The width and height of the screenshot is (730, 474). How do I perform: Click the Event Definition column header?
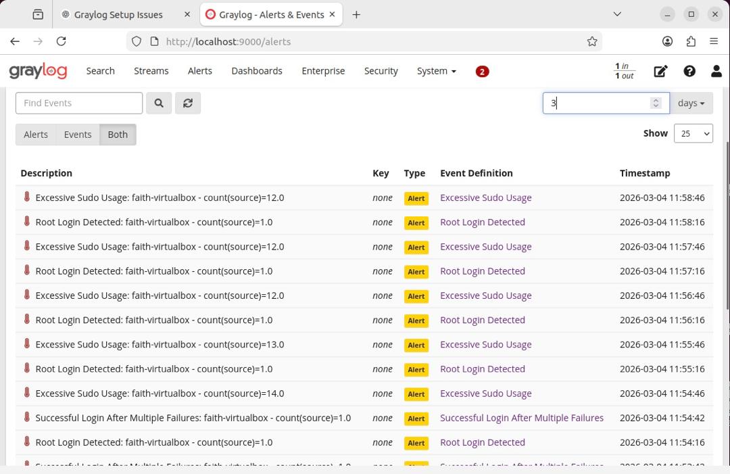tap(477, 173)
